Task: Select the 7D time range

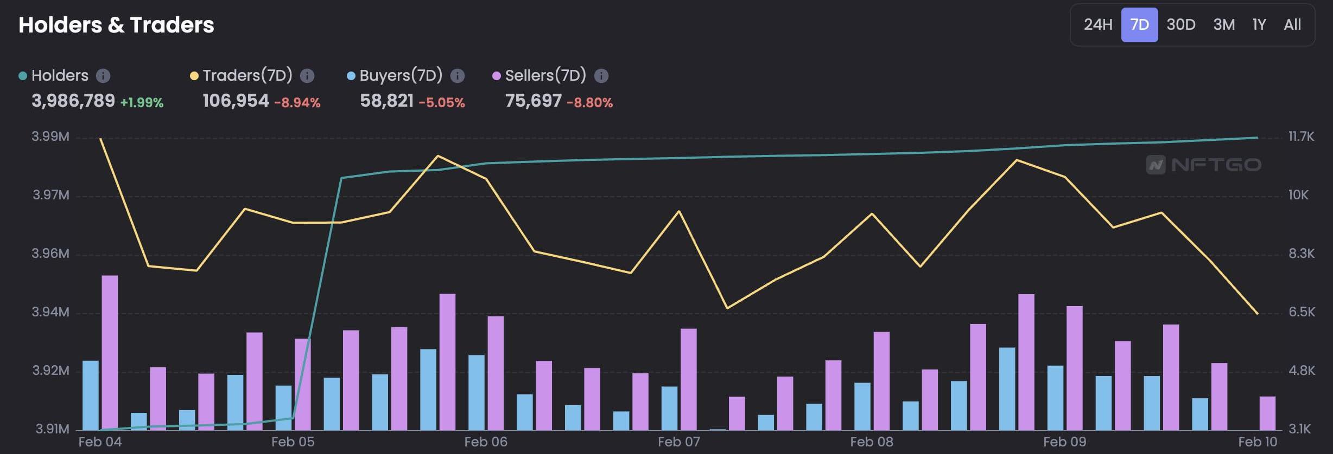Action: tap(1139, 25)
